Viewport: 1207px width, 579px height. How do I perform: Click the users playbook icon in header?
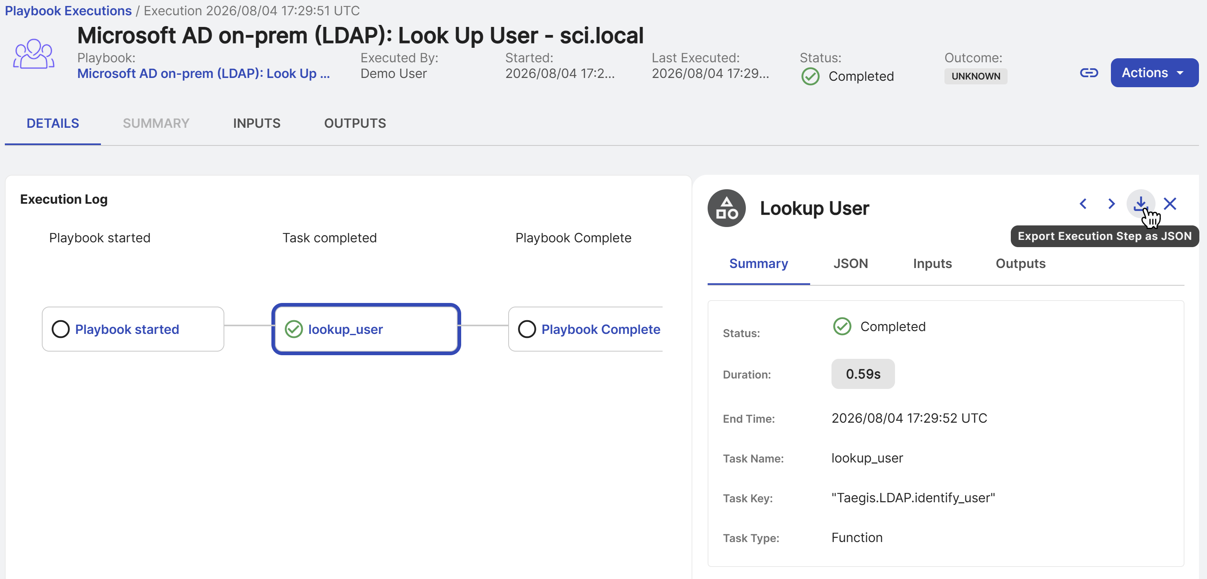[34, 54]
